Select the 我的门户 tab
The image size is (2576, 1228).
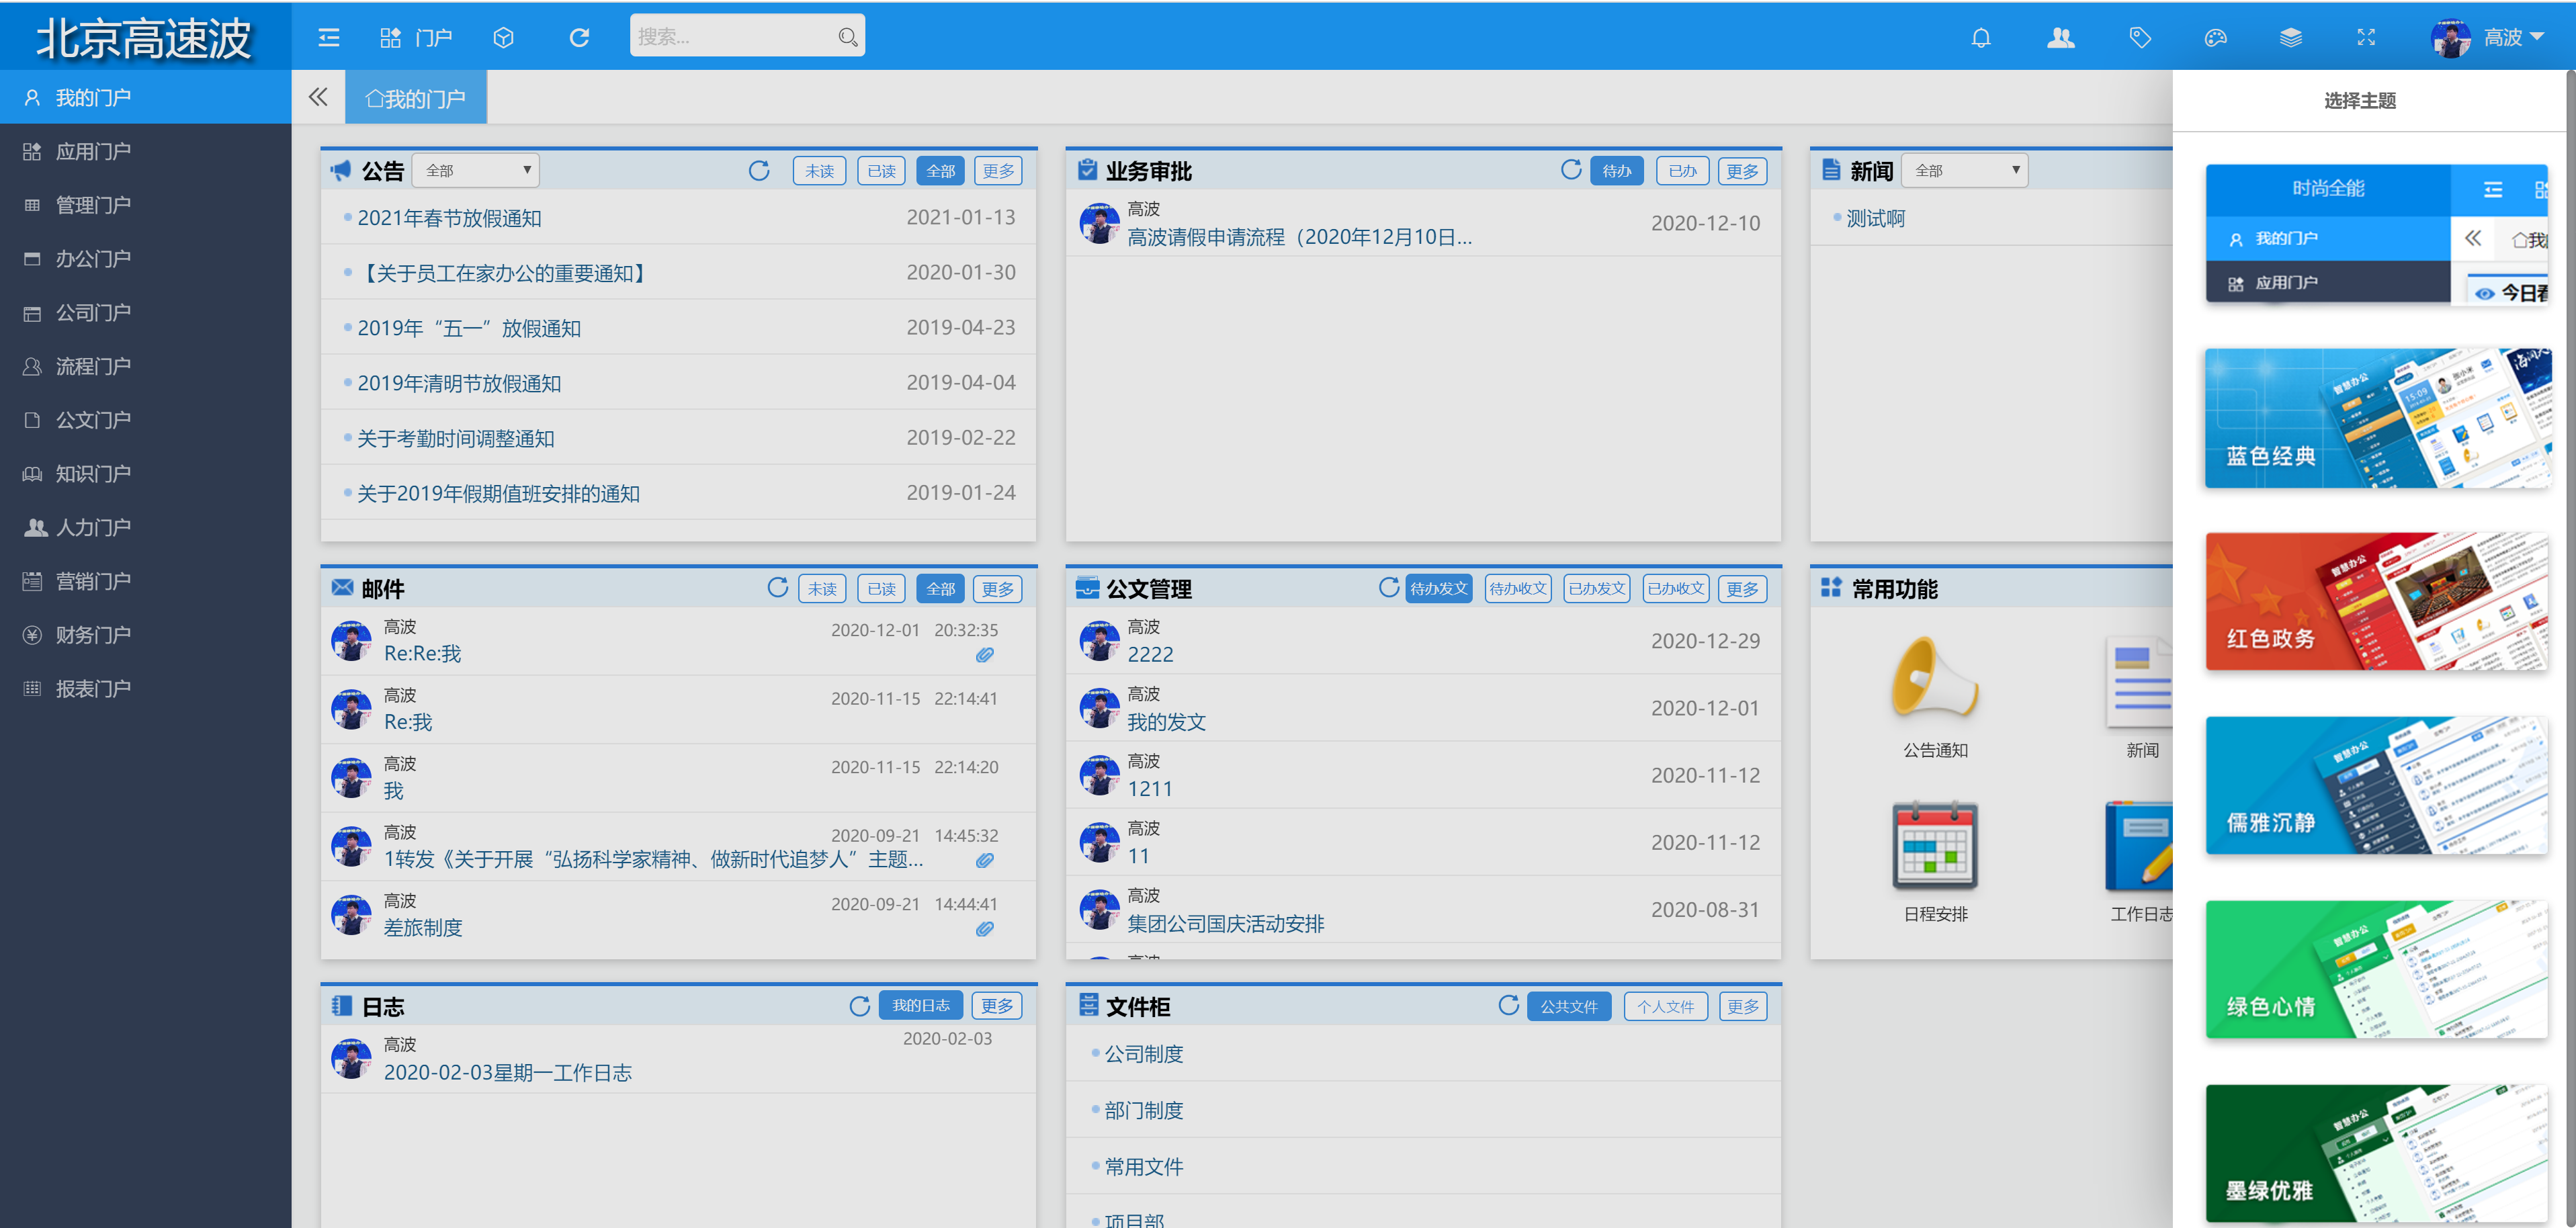416,99
